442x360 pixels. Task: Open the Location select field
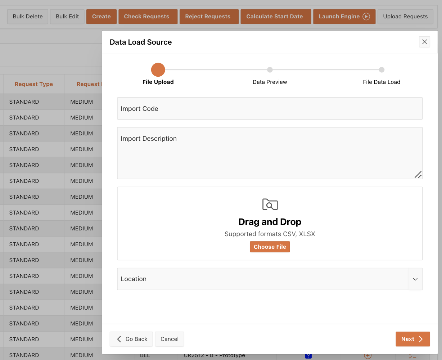coord(270,279)
